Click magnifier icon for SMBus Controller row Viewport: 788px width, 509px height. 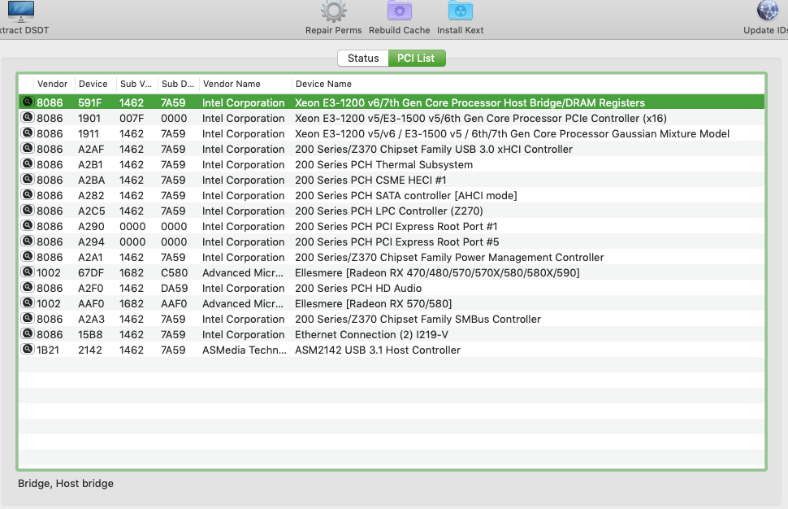tap(27, 319)
